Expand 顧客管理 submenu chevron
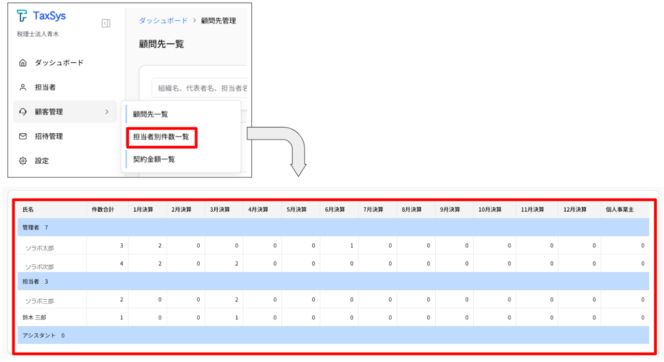664x362 pixels. point(107,112)
